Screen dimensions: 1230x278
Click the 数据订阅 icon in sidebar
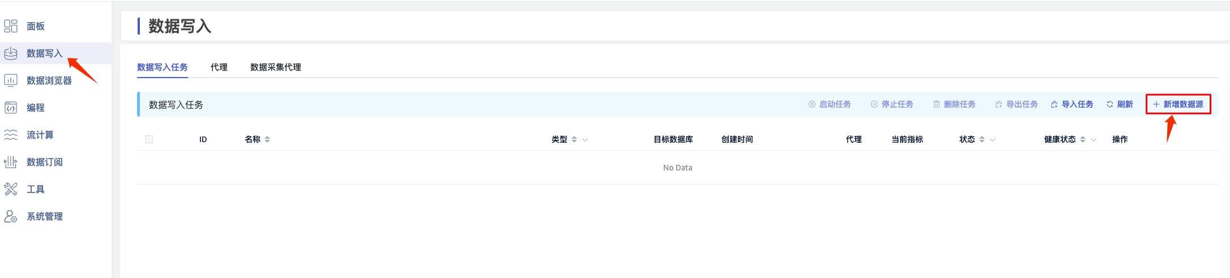[x=11, y=162]
